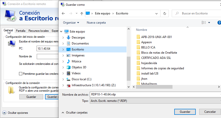Click the Descargas download arrow icon
The width and height of the screenshot is (221, 118).
pos(68,38)
